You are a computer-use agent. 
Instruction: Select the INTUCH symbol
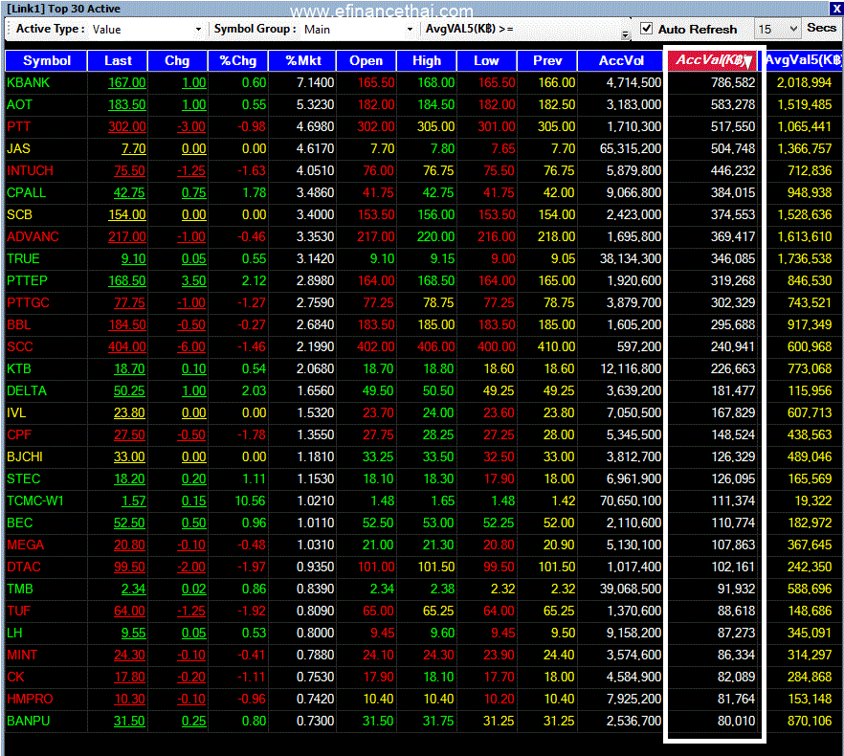click(x=31, y=170)
